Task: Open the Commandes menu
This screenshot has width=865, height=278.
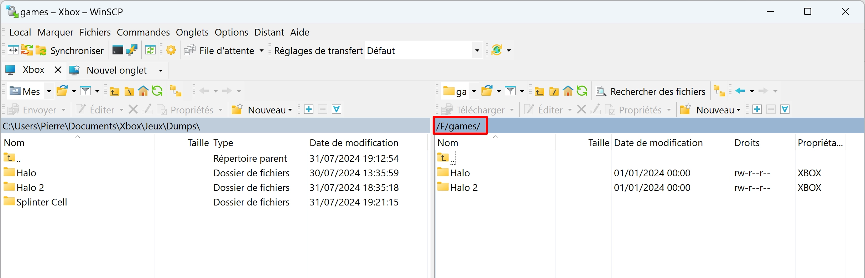Action: point(143,32)
